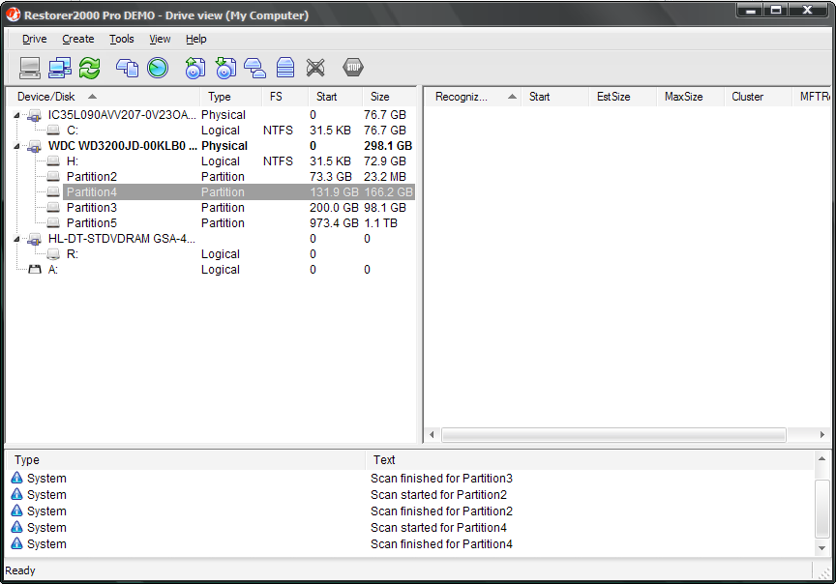This screenshot has height=584, width=836.
Task: Click log text 'Scan finished for Partition2'
Action: (441, 511)
